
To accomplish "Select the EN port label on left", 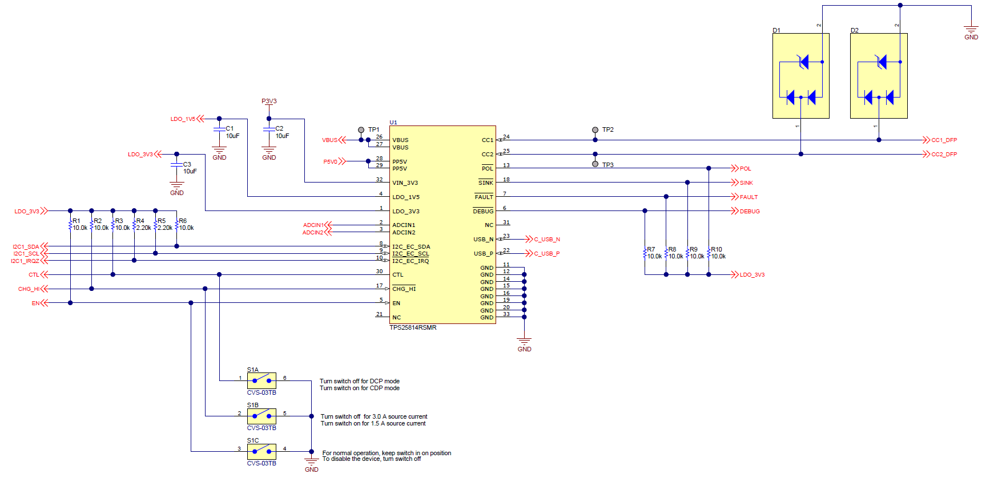I will click(x=35, y=303).
